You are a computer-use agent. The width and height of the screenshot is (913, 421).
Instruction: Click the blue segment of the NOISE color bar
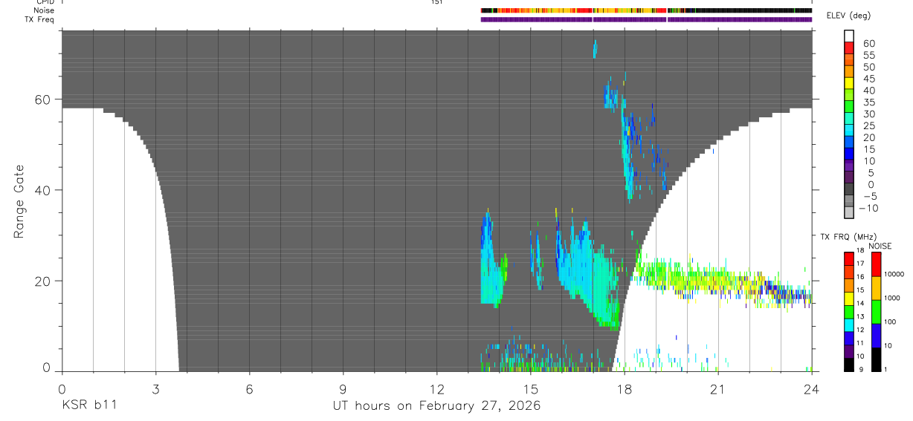[x=875, y=335]
